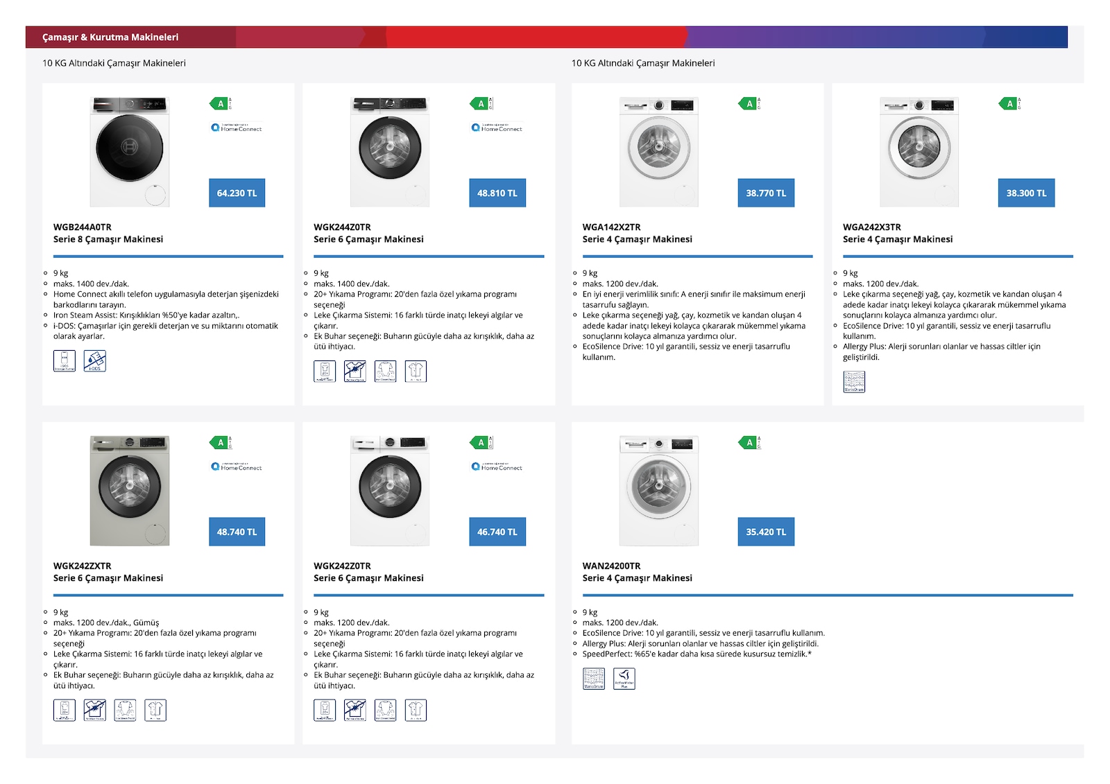Click 'Serie 6 Çamaşır Makinesi' under WGK244Z0TR

(x=368, y=239)
